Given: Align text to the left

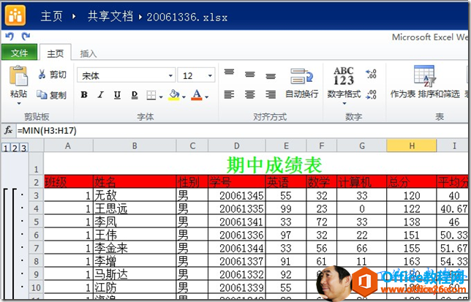Looking at the screenshot, I should click(229, 95).
